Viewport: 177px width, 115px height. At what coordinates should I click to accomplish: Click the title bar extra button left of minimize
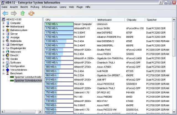161,2
